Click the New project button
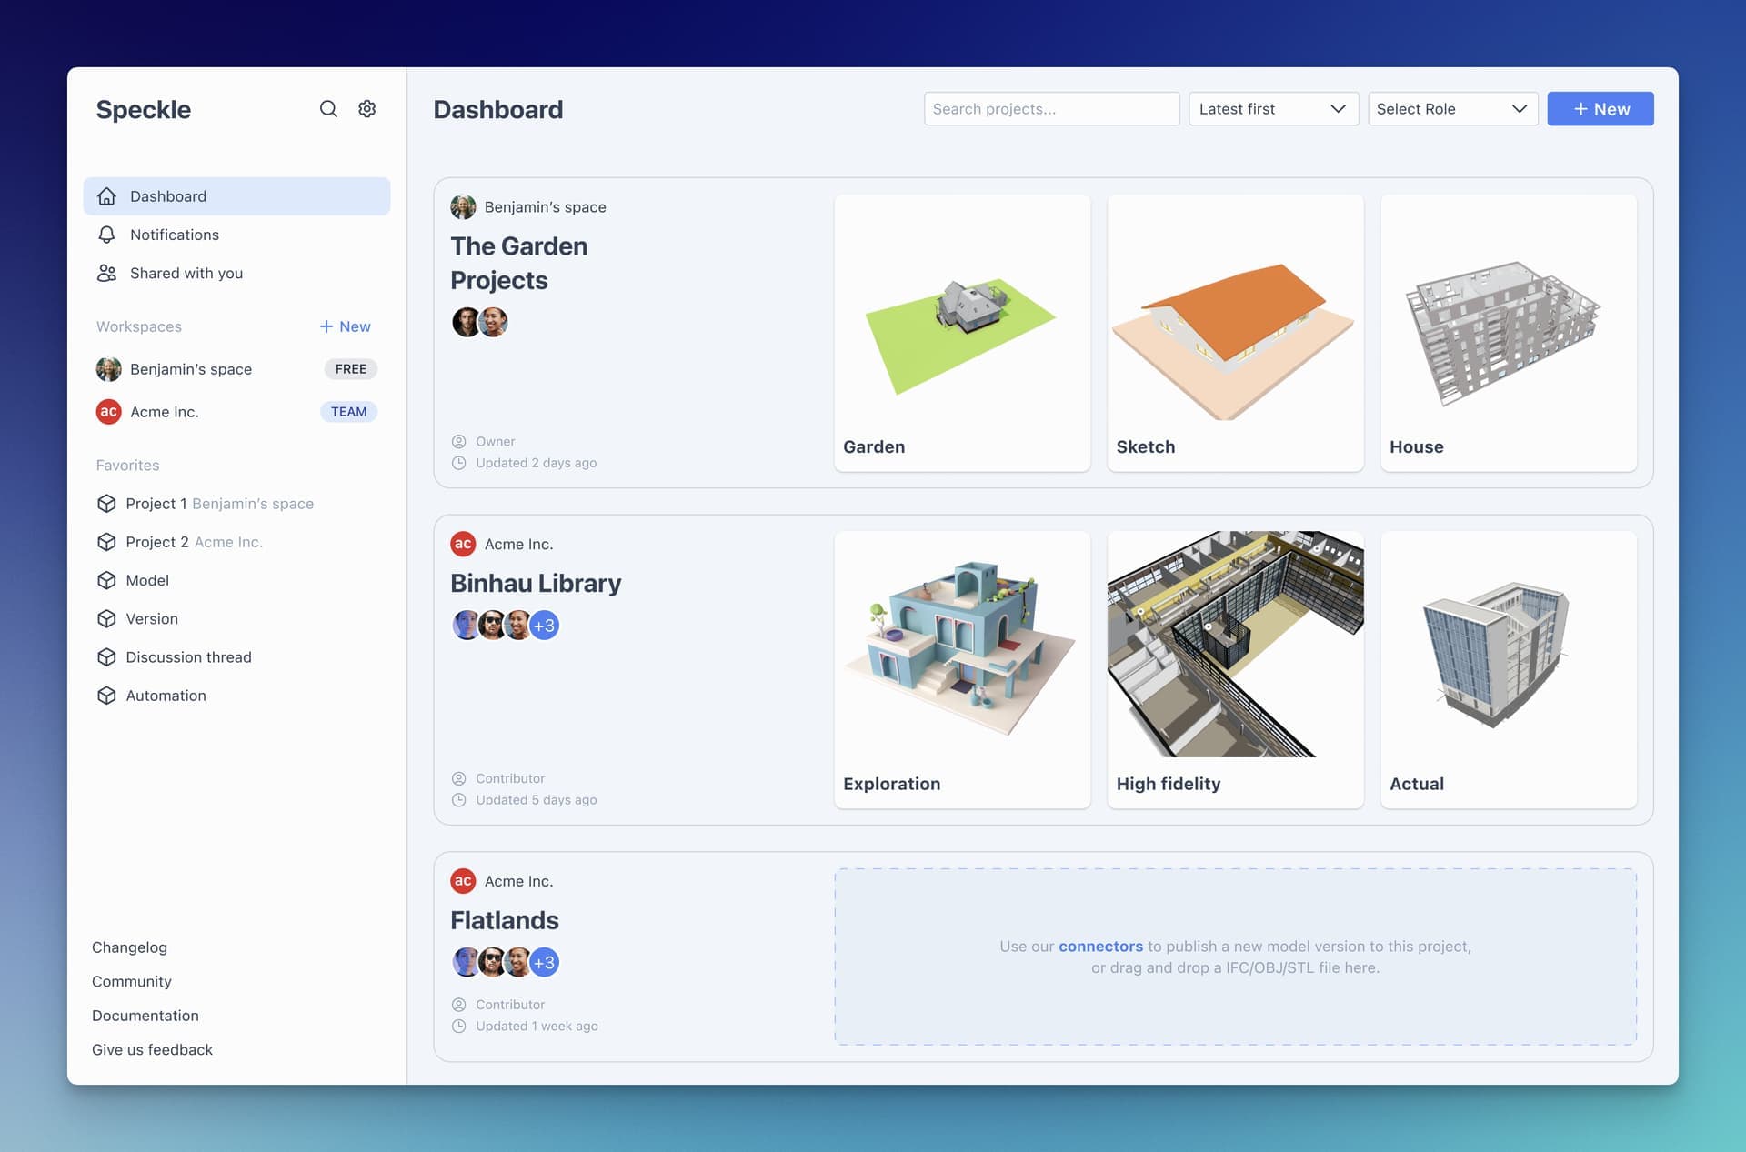 coord(1600,108)
